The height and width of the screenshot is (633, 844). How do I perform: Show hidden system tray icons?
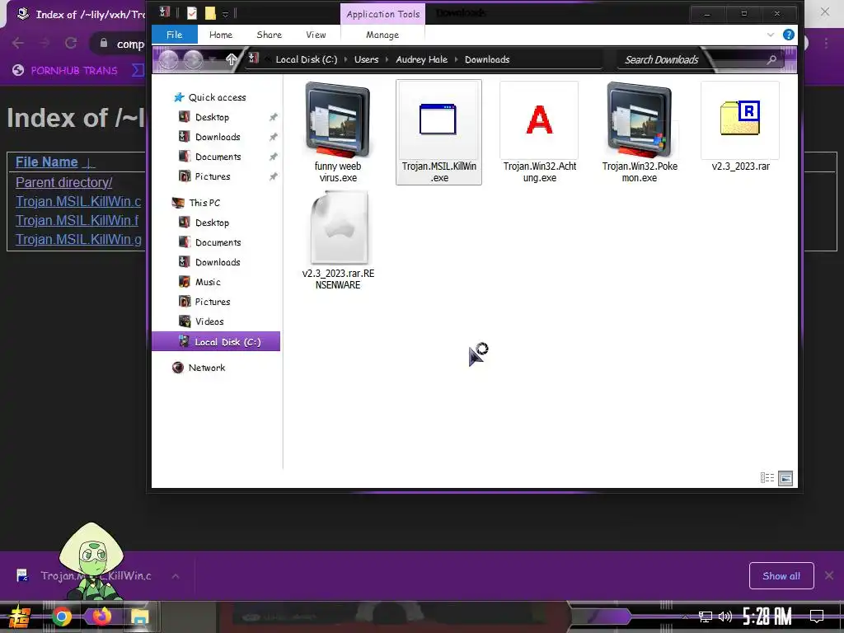(x=685, y=617)
